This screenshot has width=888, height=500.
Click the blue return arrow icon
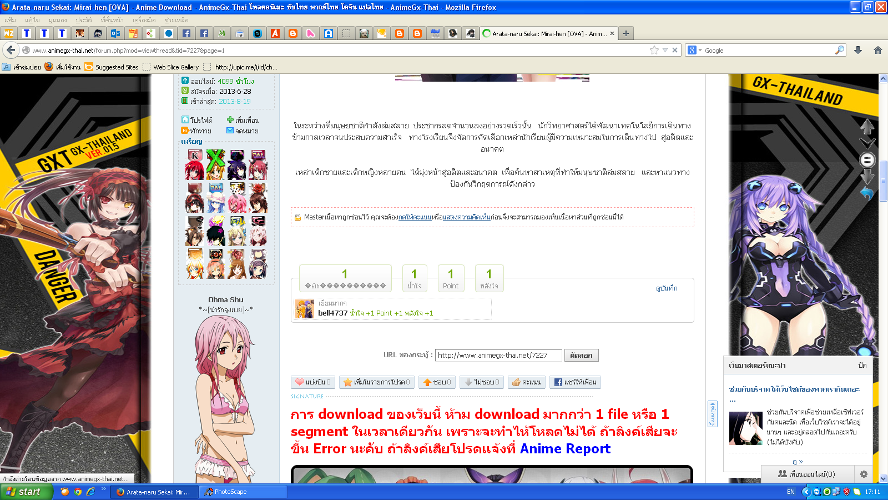tap(867, 193)
